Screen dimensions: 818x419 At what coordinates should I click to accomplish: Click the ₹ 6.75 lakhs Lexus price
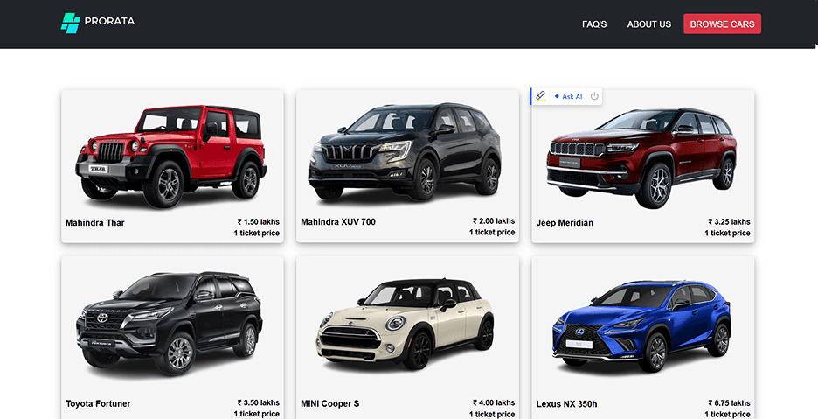click(x=730, y=402)
